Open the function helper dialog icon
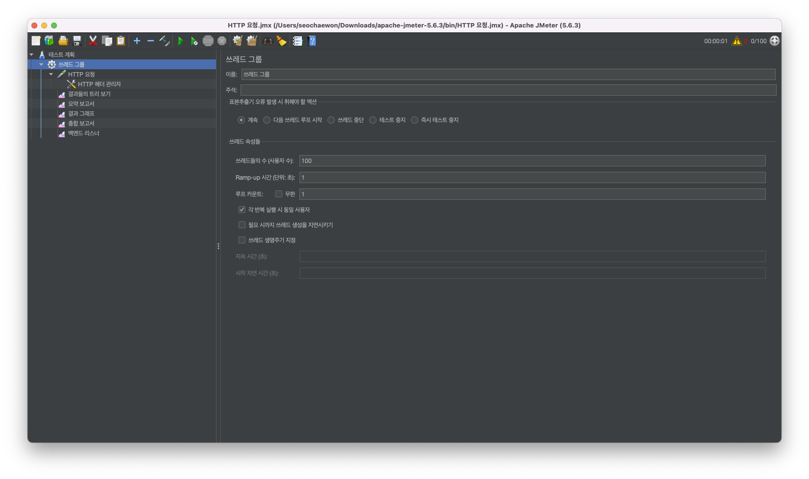The image size is (809, 479). (297, 41)
